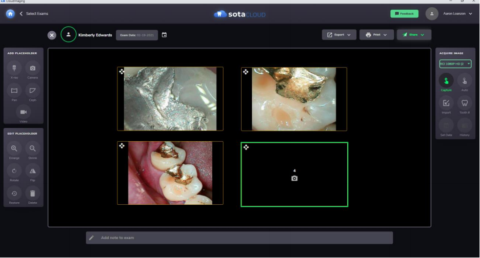Viewport: 480px width, 258px height.
Task: Open the Export dropdown
Action: [x=338, y=35]
